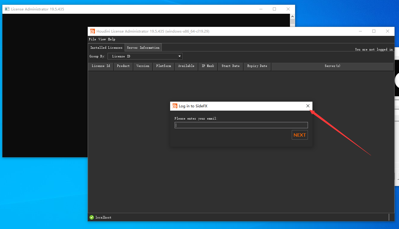Close the Log in to SideFX dialog
This screenshot has height=229, width=399.
pos(308,106)
